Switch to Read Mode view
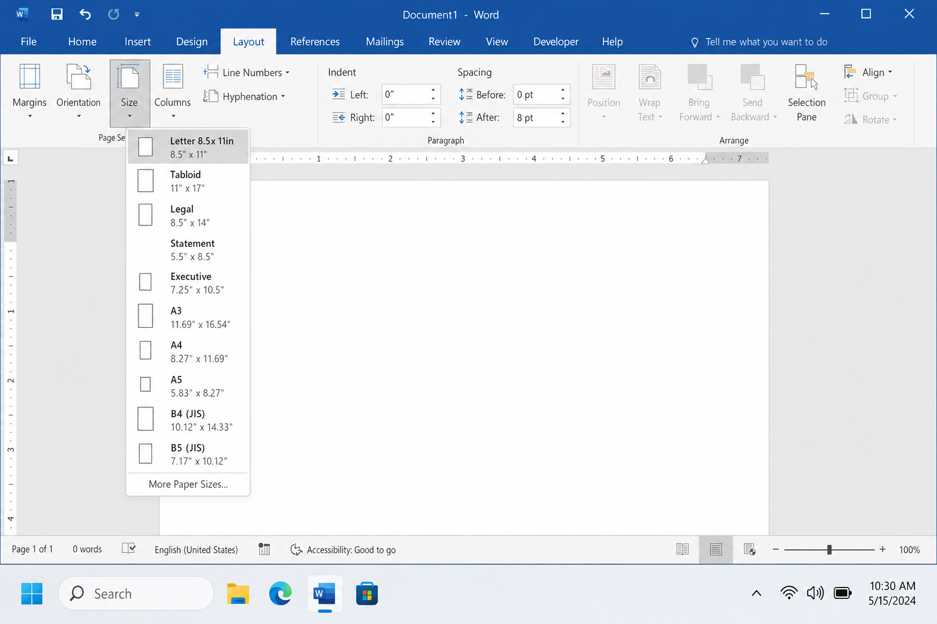The width and height of the screenshot is (937, 624). [683, 549]
